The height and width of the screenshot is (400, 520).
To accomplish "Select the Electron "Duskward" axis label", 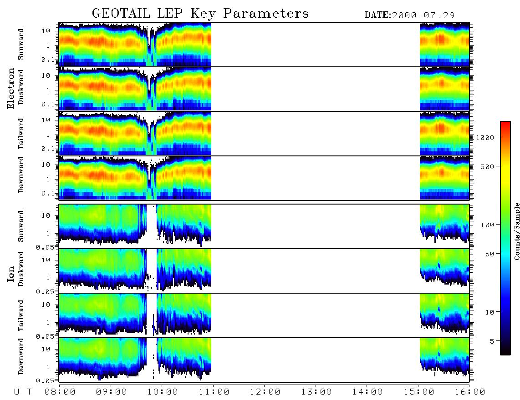I will [x=21, y=87].
